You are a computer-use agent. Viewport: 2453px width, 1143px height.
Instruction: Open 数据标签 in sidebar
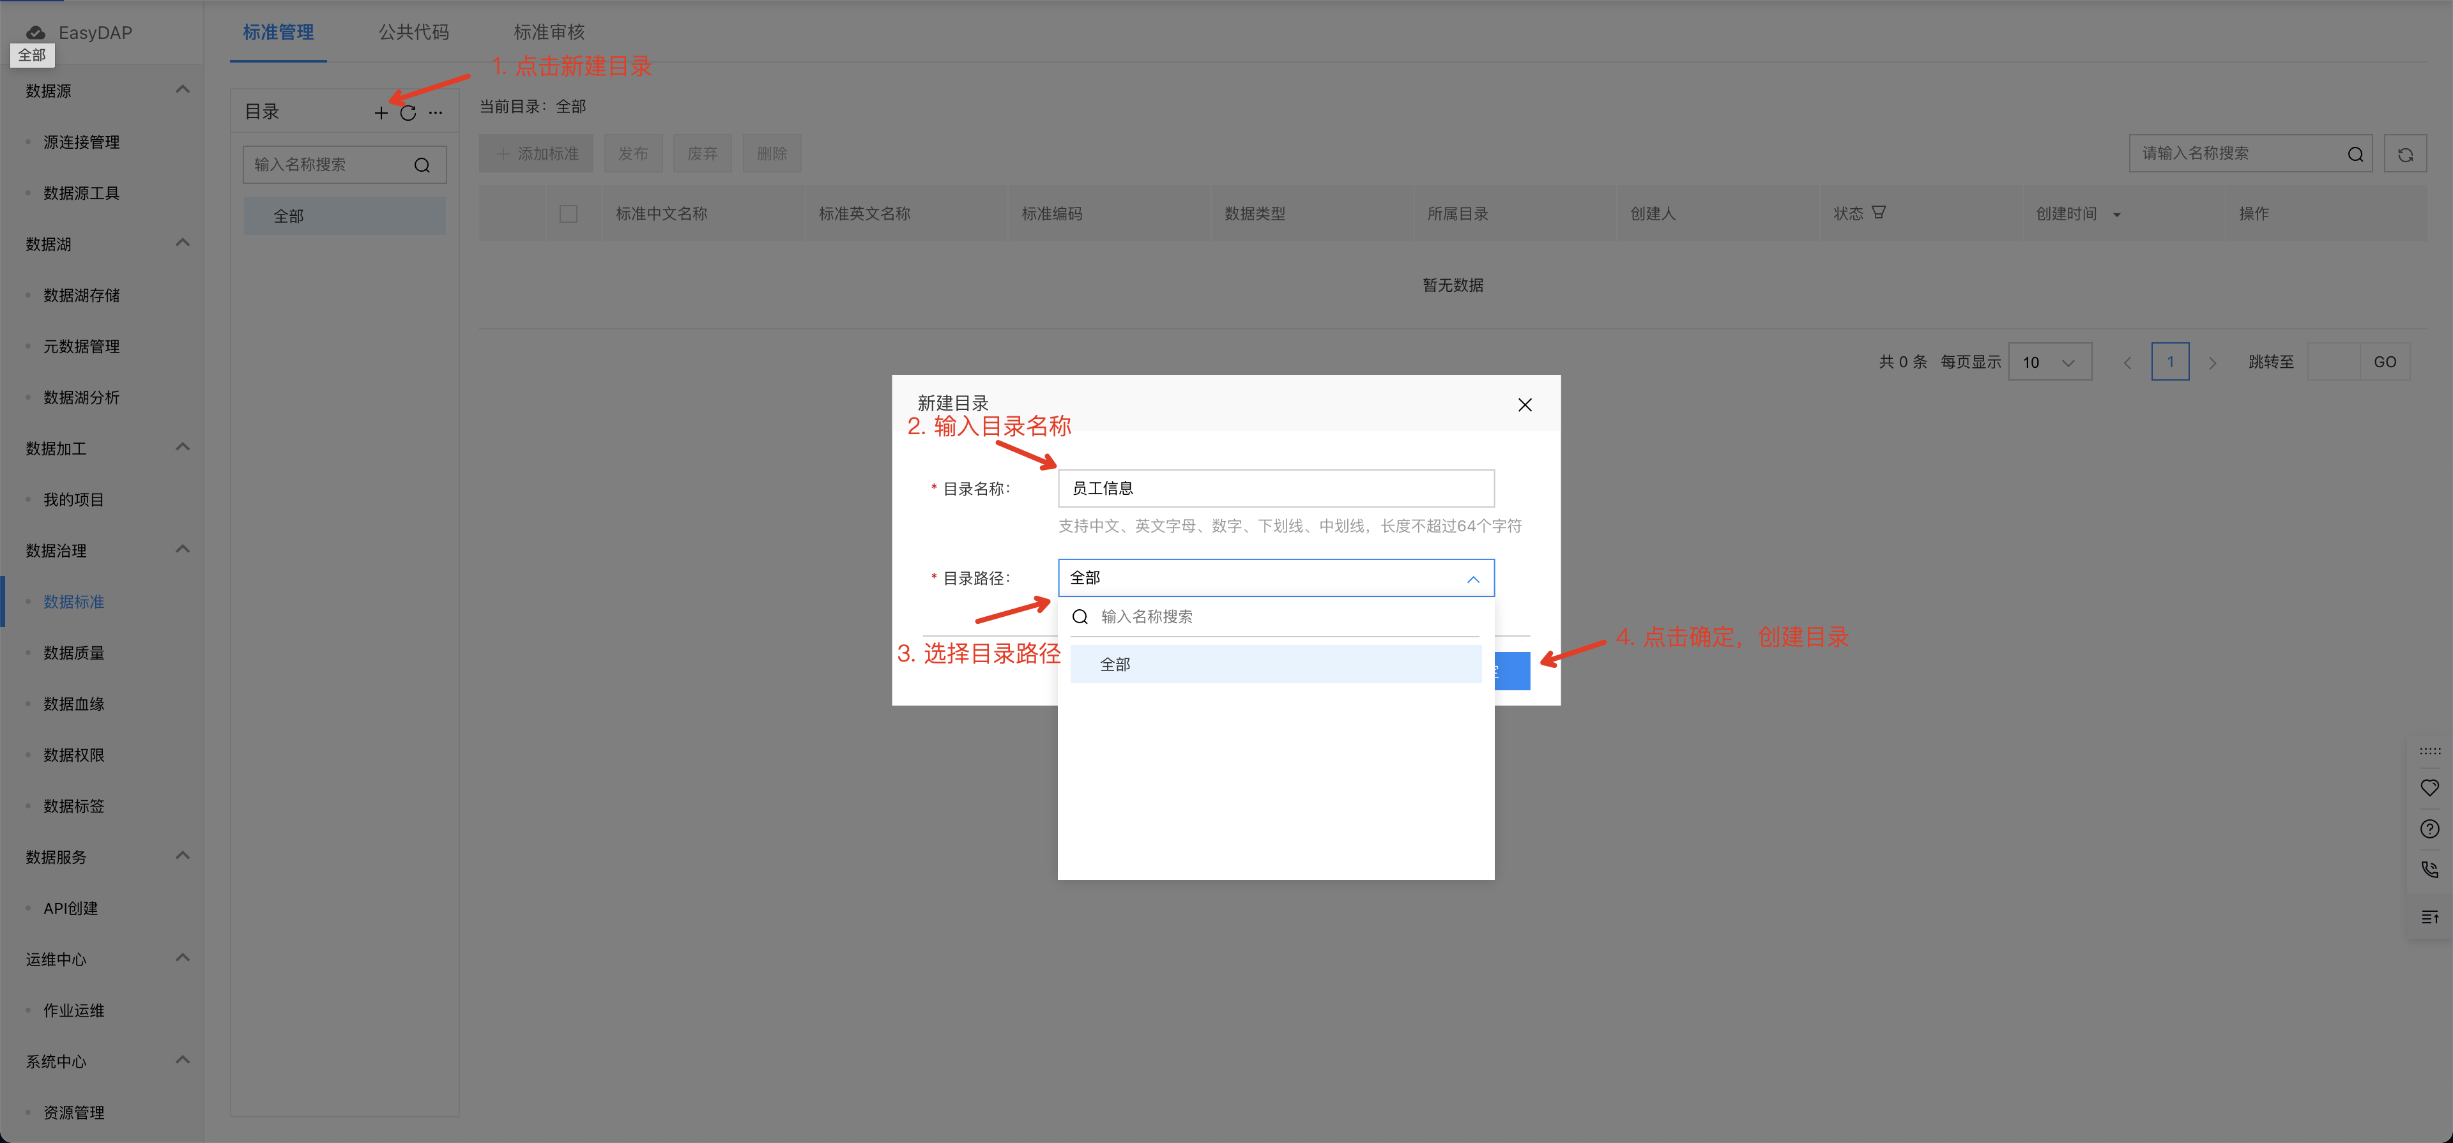pyautogui.click(x=74, y=806)
